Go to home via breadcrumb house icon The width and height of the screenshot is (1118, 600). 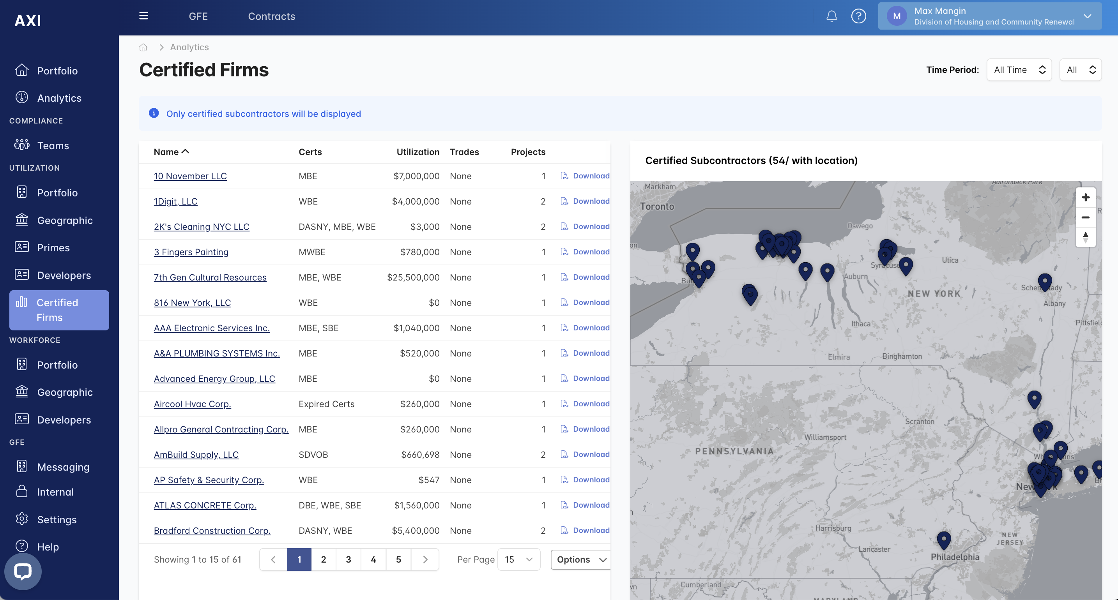point(143,47)
